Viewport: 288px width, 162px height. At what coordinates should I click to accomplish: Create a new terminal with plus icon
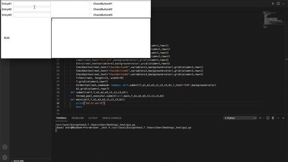click(x=260, y=118)
